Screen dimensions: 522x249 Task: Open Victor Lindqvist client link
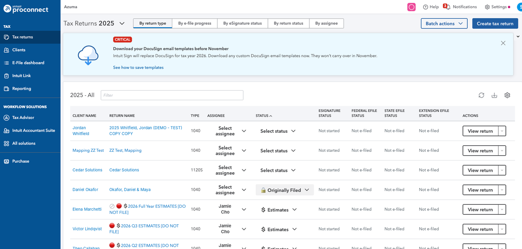87,229
